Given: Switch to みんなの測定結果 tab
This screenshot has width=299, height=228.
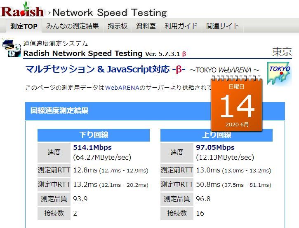Looking at the screenshot, I should pyautogui.click(x=73, y=26).
